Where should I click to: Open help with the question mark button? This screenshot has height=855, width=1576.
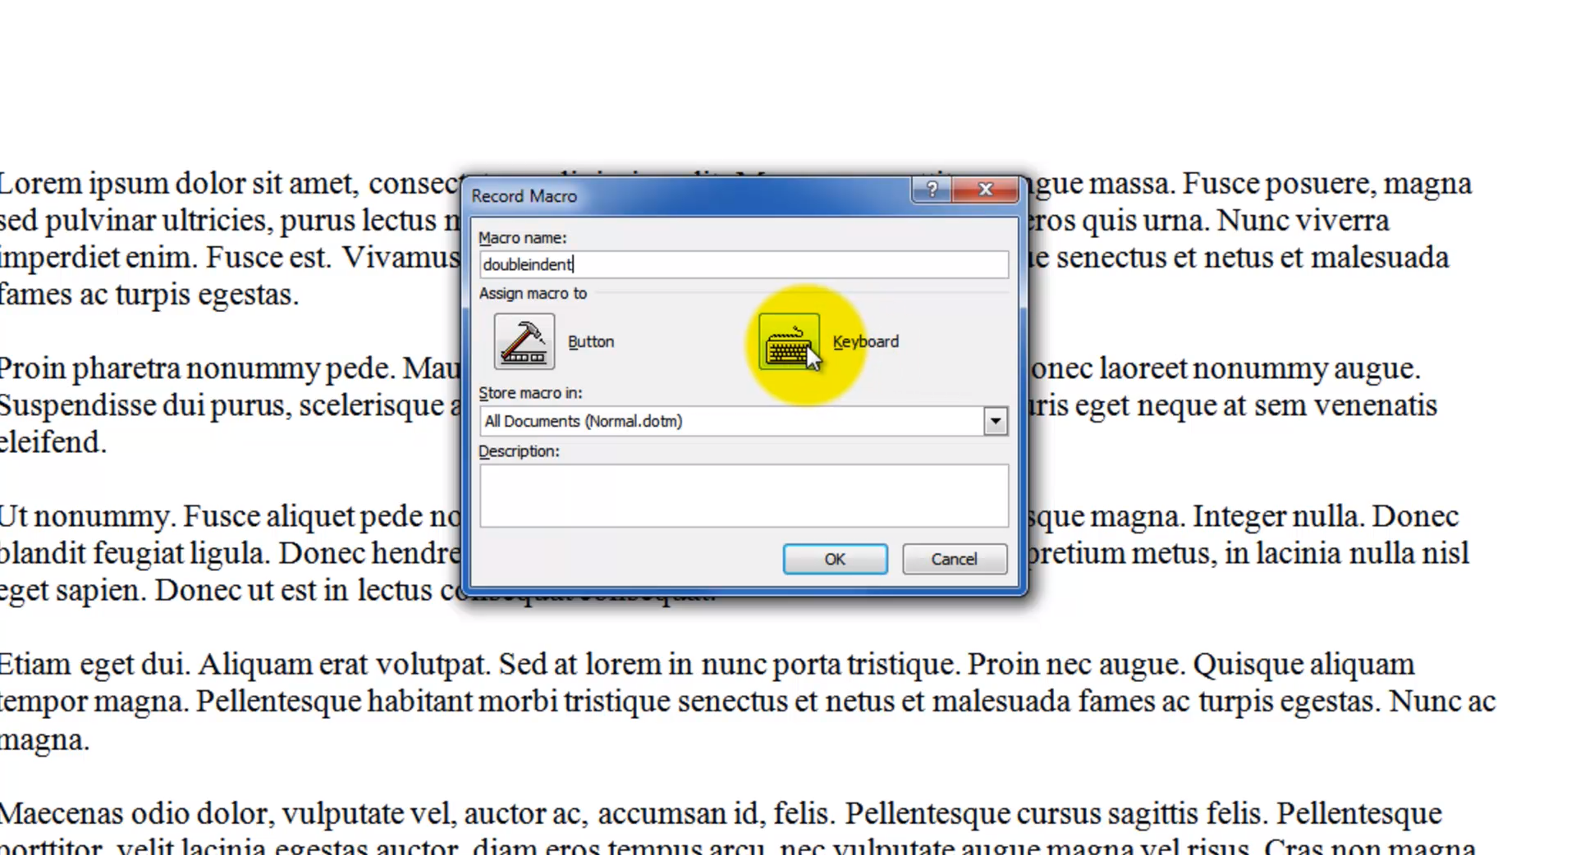point(932,190)
